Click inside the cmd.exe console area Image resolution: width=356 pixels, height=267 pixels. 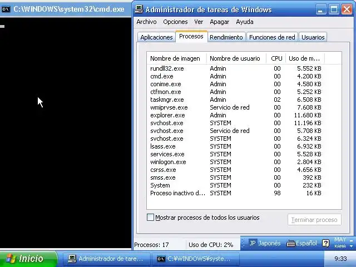click(66, 133)
